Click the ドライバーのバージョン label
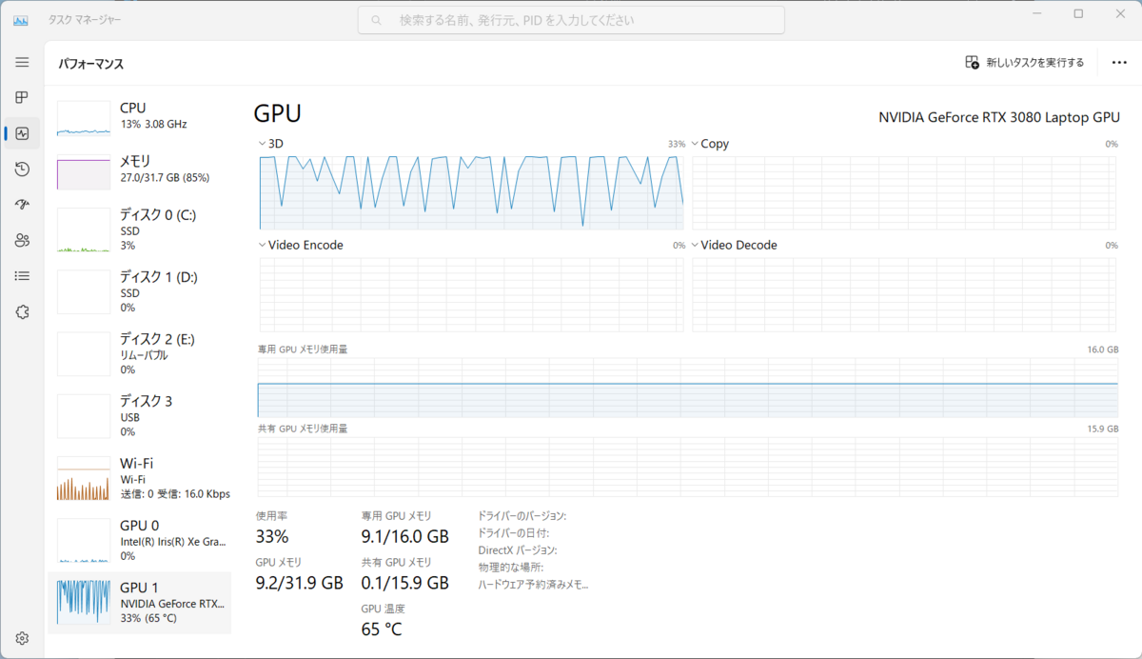This screenshot has width=1142, height=659. 522,515
